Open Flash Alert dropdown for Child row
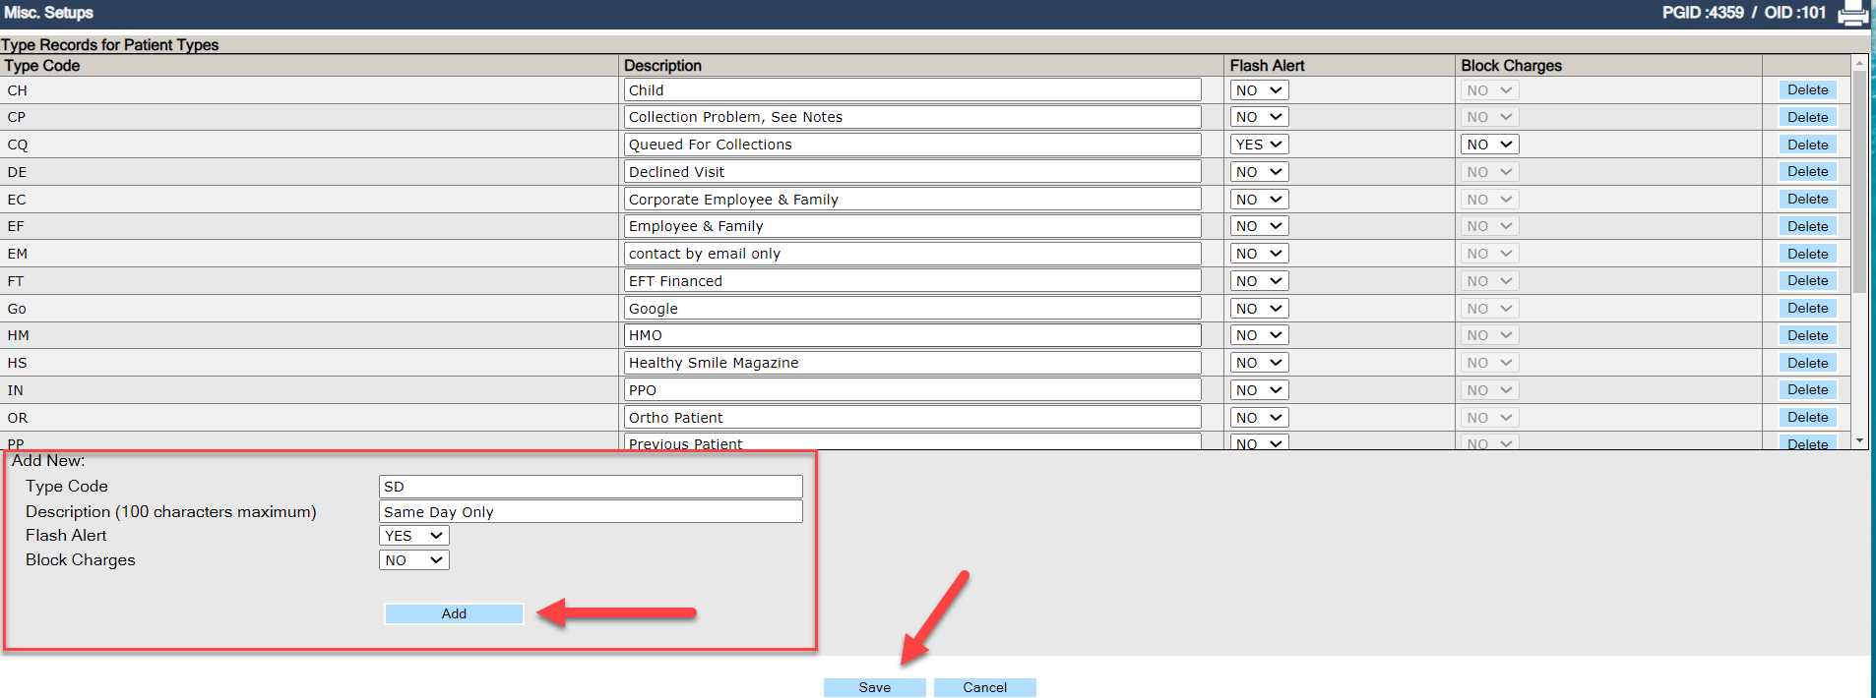Viewport: 1876px width, 698px height. 1259,90
